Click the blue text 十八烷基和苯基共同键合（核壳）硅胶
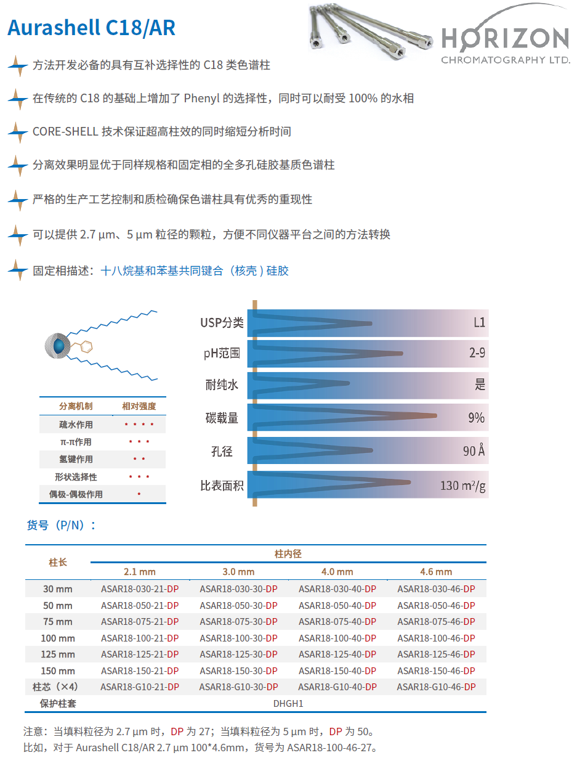This screenshot has height=758, width=577. (x=195, y=271)
